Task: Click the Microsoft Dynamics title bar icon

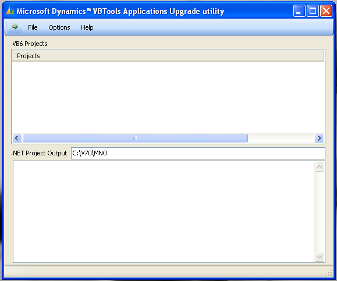Action: [x=10, y=10]
